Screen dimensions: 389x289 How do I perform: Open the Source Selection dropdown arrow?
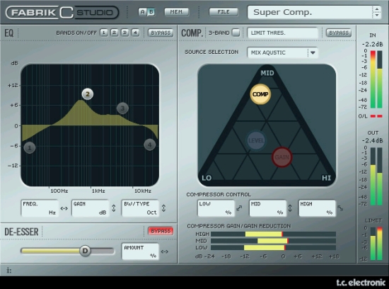pos(313,52)
